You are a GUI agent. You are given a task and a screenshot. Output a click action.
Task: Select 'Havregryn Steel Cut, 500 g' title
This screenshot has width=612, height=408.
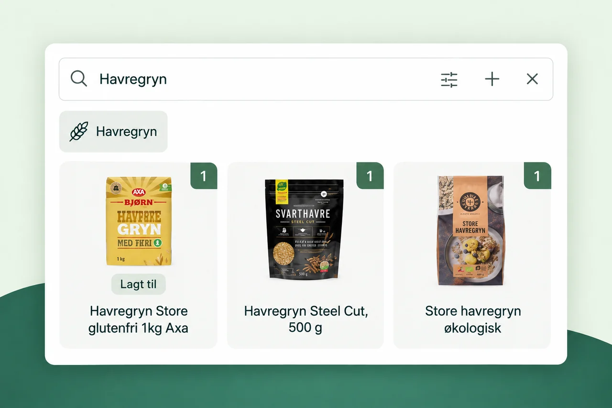(x=306, y=320)
